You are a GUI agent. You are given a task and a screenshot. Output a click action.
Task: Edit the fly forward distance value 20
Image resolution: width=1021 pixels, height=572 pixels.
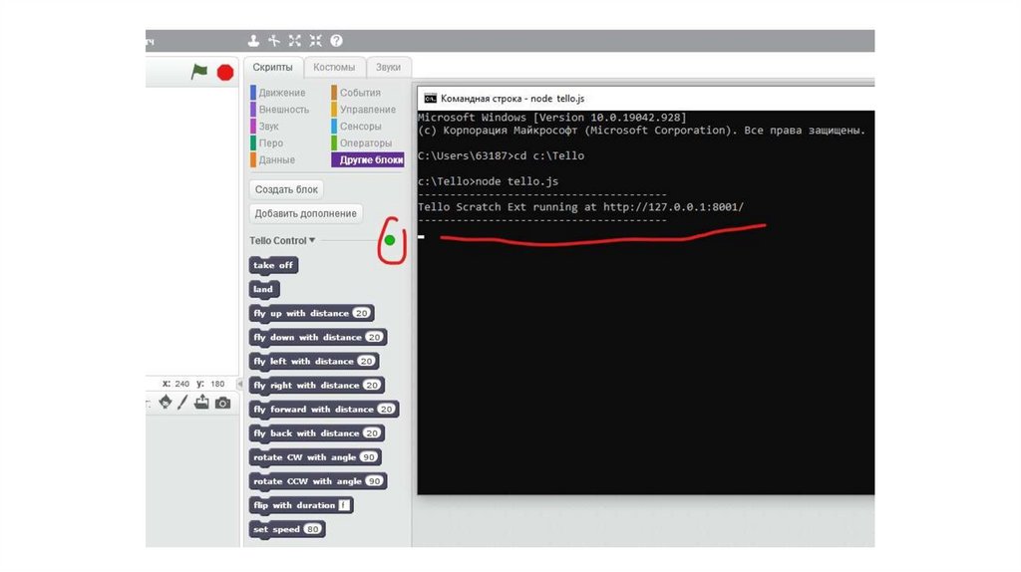[x=386, y=410]
